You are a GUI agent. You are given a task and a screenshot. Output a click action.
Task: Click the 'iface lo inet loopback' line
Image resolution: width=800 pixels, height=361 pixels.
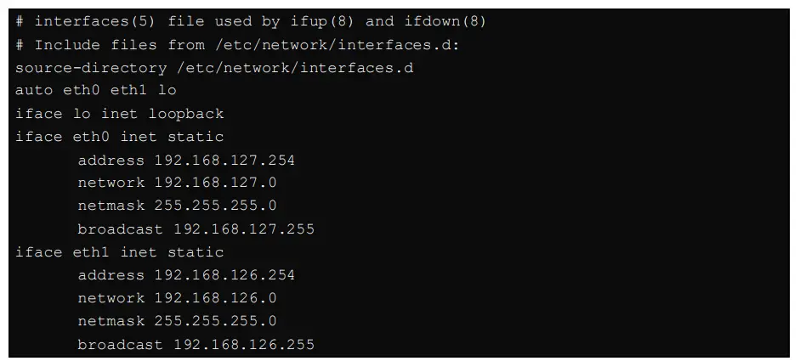click(119, 114)
